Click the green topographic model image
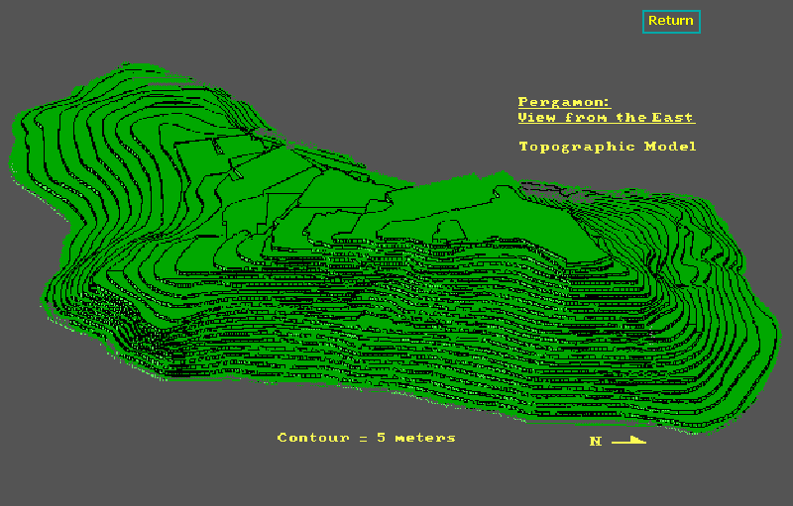793x506 pixels. point(394,249)
